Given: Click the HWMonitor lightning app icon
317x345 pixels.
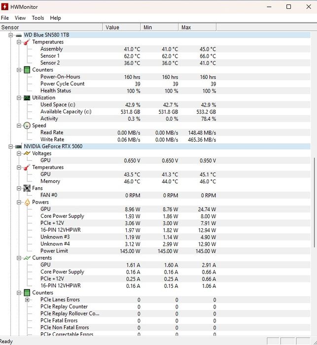Looking at the screenshot, I should [x=4, y=7].
